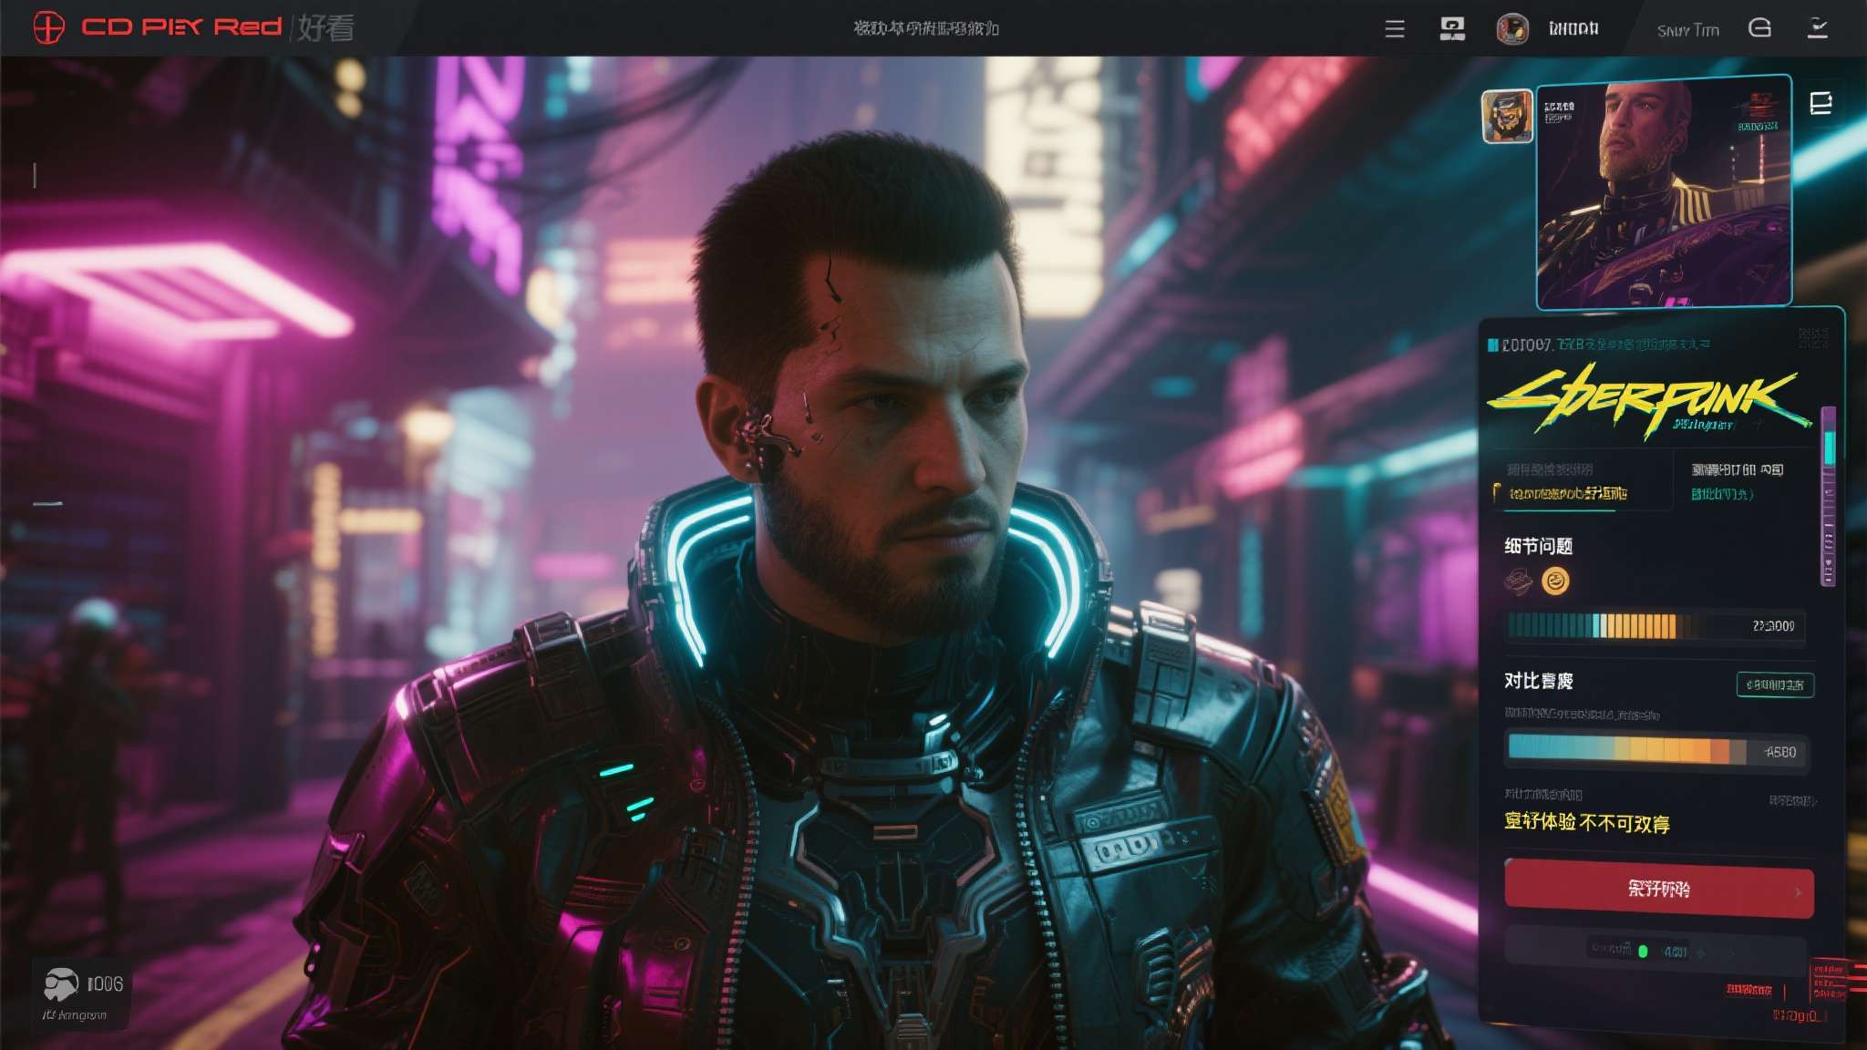Viewport: 1867px width, 1050px height.
Task: Click the centered title text in the top bar
Action: click(926, 28)
